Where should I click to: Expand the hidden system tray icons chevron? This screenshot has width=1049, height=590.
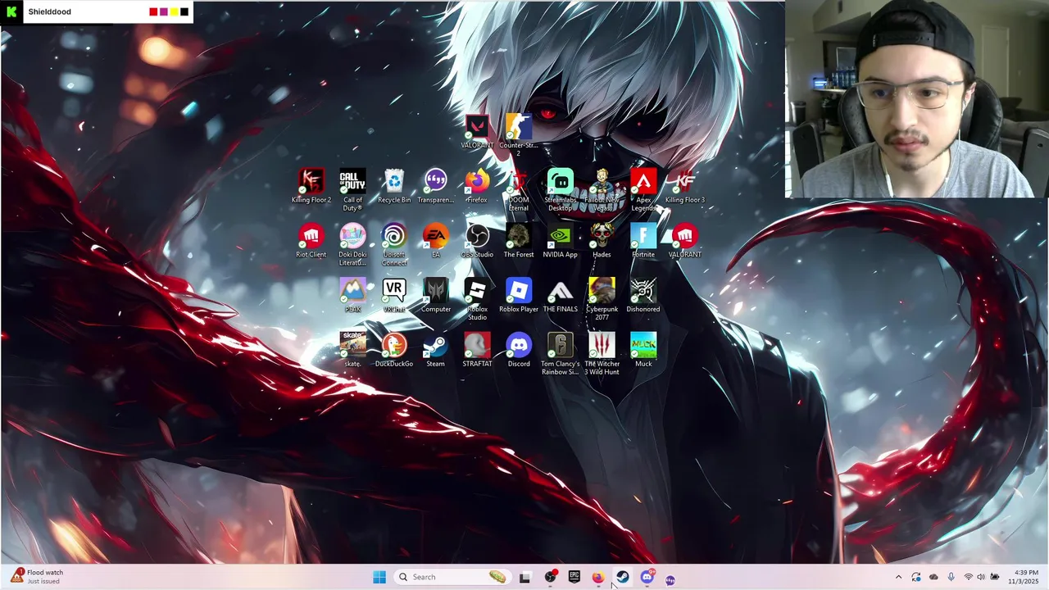click(898, 577)
